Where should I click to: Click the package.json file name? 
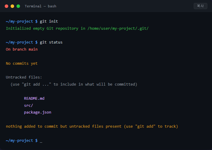38,112
